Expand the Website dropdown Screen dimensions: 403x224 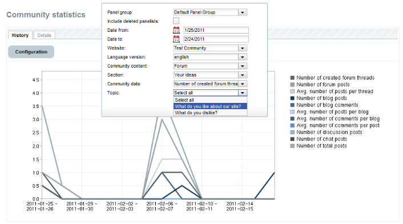click(x=243, y=48)
